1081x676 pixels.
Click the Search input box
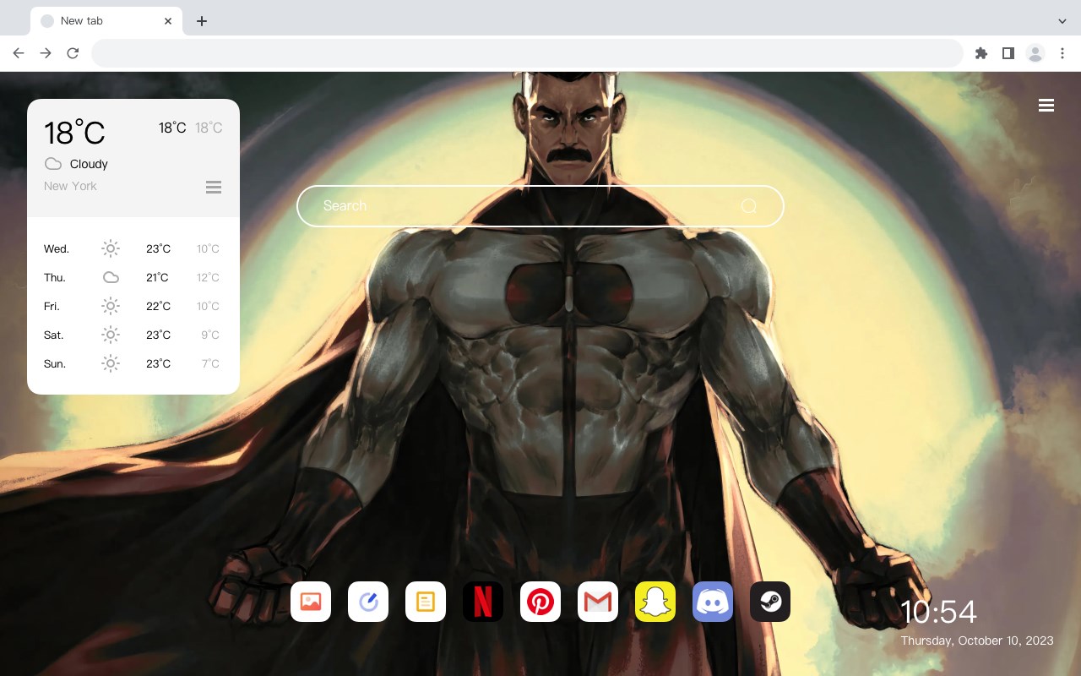[540, 206]
